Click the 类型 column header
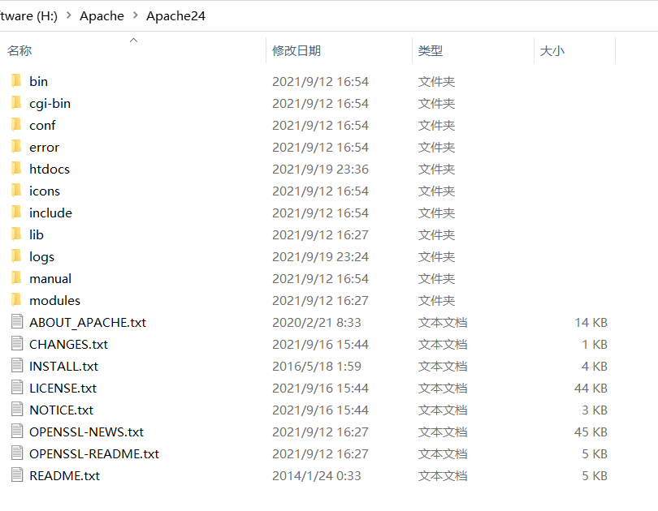658x511 pixels. (430, 50)
